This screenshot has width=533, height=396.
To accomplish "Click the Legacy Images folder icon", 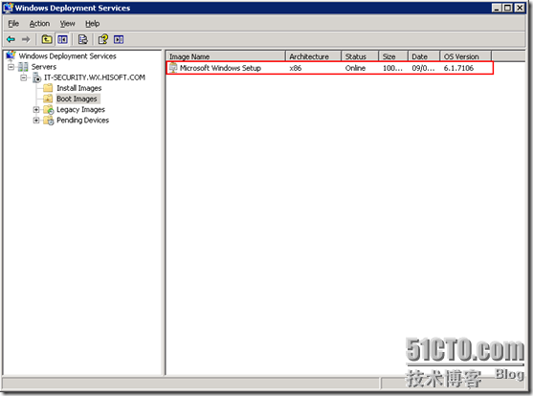I will pyautogui.click(x=49, y=109).
